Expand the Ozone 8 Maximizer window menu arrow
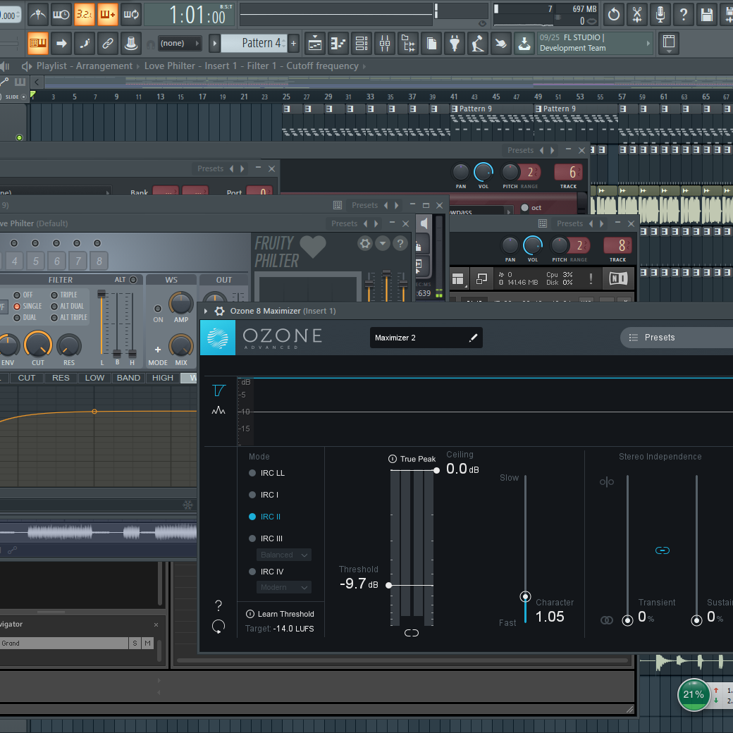 pos(206,311)
